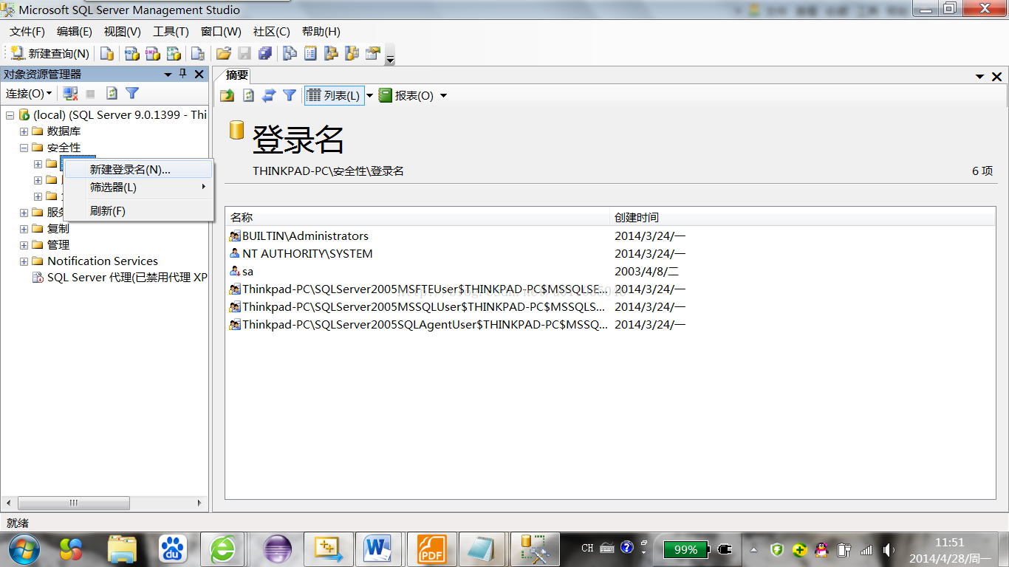
Task: Expand the Notification Services folder
Action: [24, 261]
